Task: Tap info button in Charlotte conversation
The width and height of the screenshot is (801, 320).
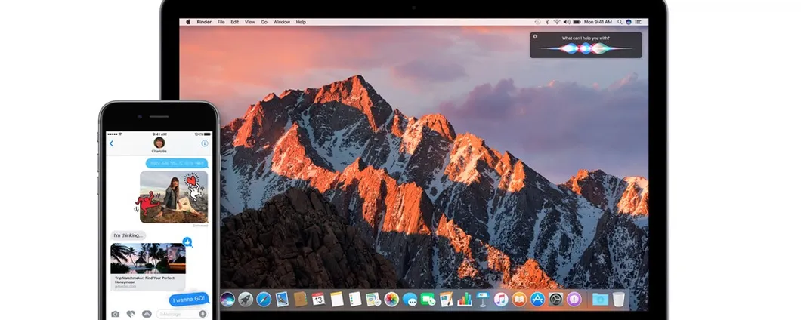Action: (x=204, y=143)
